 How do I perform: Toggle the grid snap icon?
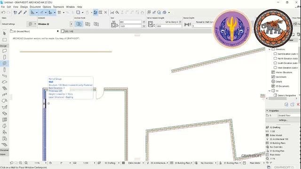pos(59,13)
